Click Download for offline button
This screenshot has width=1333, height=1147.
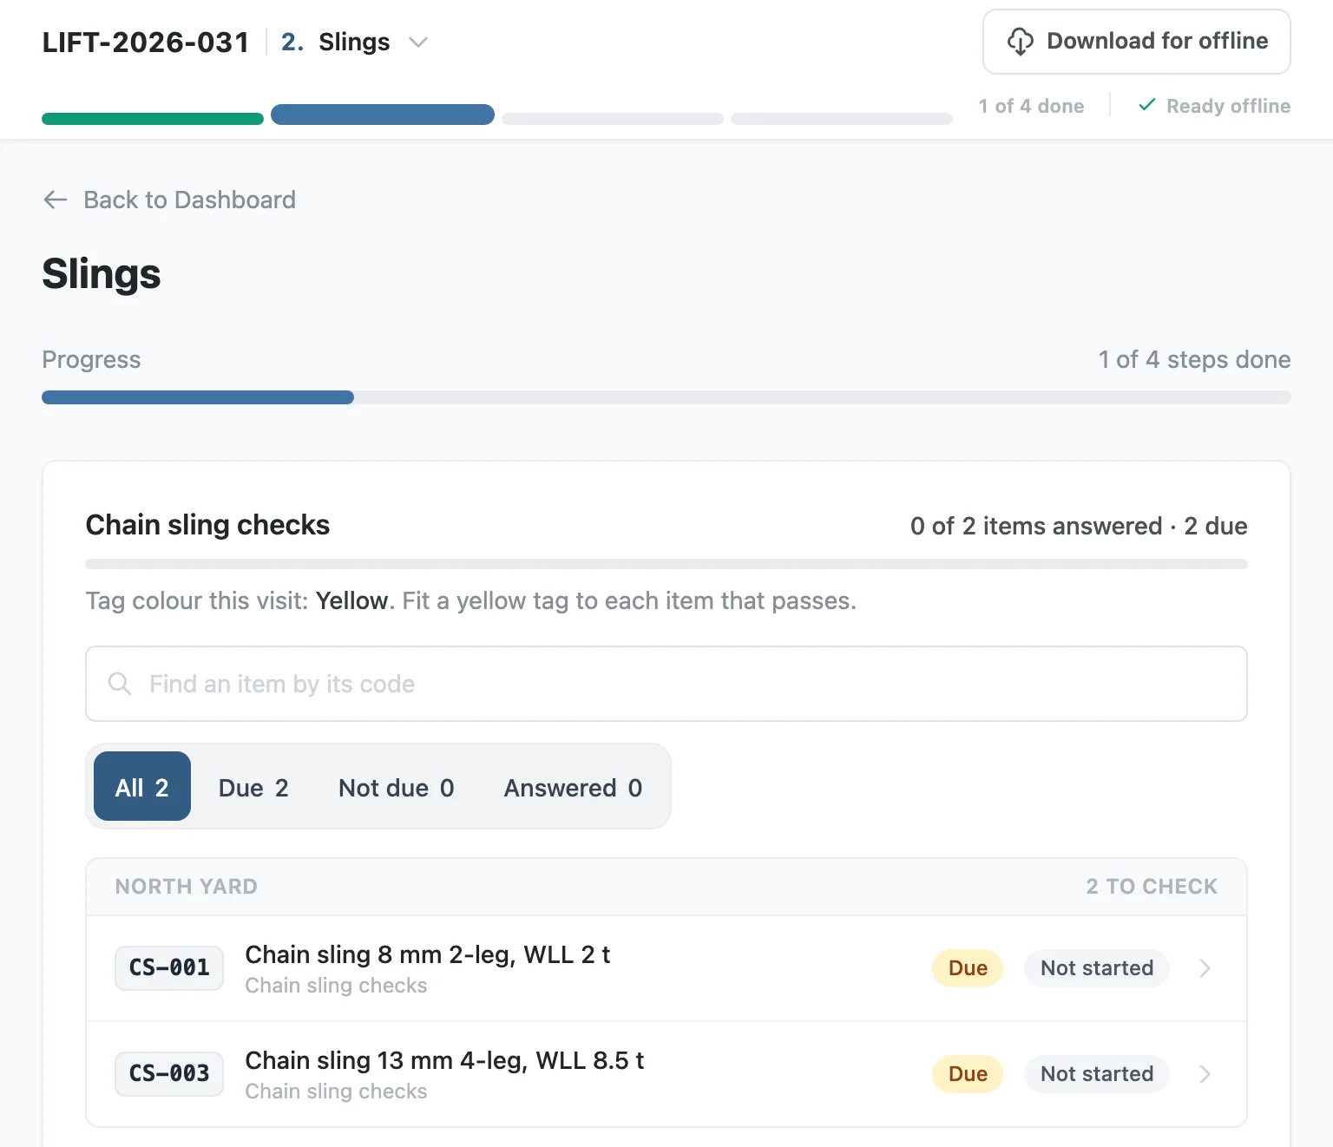1137,42
